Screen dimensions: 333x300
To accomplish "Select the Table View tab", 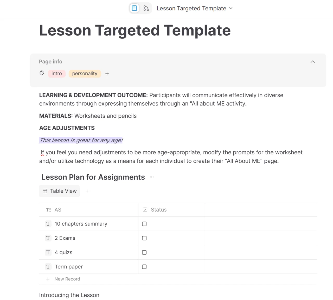I will [60, 191].
